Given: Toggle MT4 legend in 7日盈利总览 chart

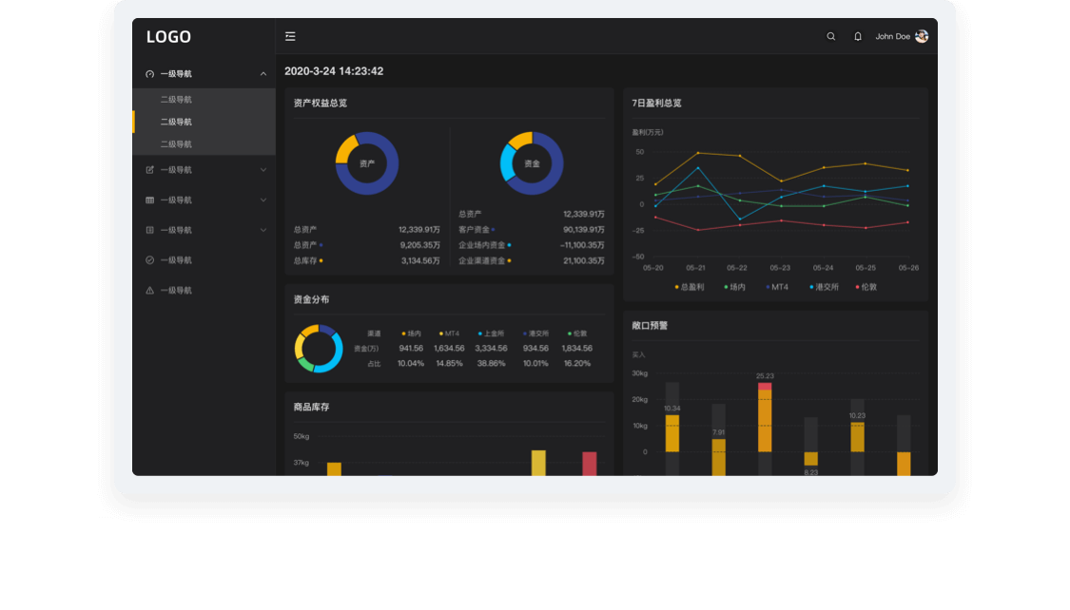Looking at the screenshot, I should (x=777, y=287).
